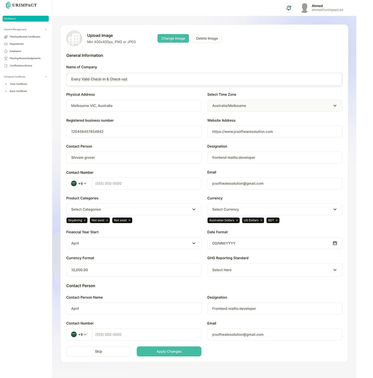Remove the Australian Dollars currency tag
Screen dimensions: 373x378
(x=237, y=220)
